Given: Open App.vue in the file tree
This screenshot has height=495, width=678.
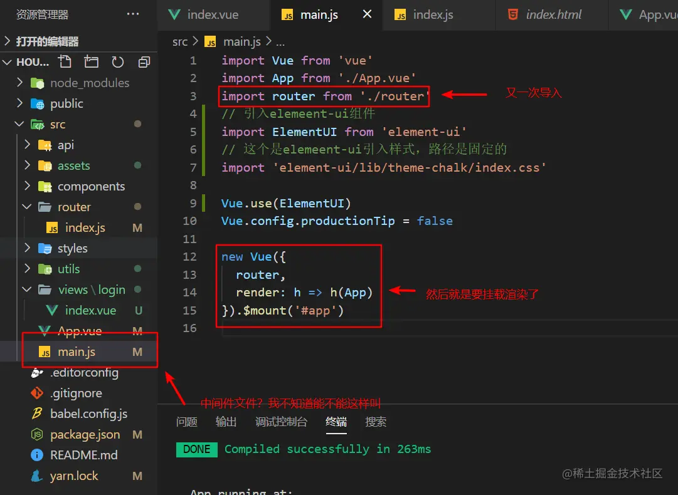Looking at the screenshot, I should (78, 331).
